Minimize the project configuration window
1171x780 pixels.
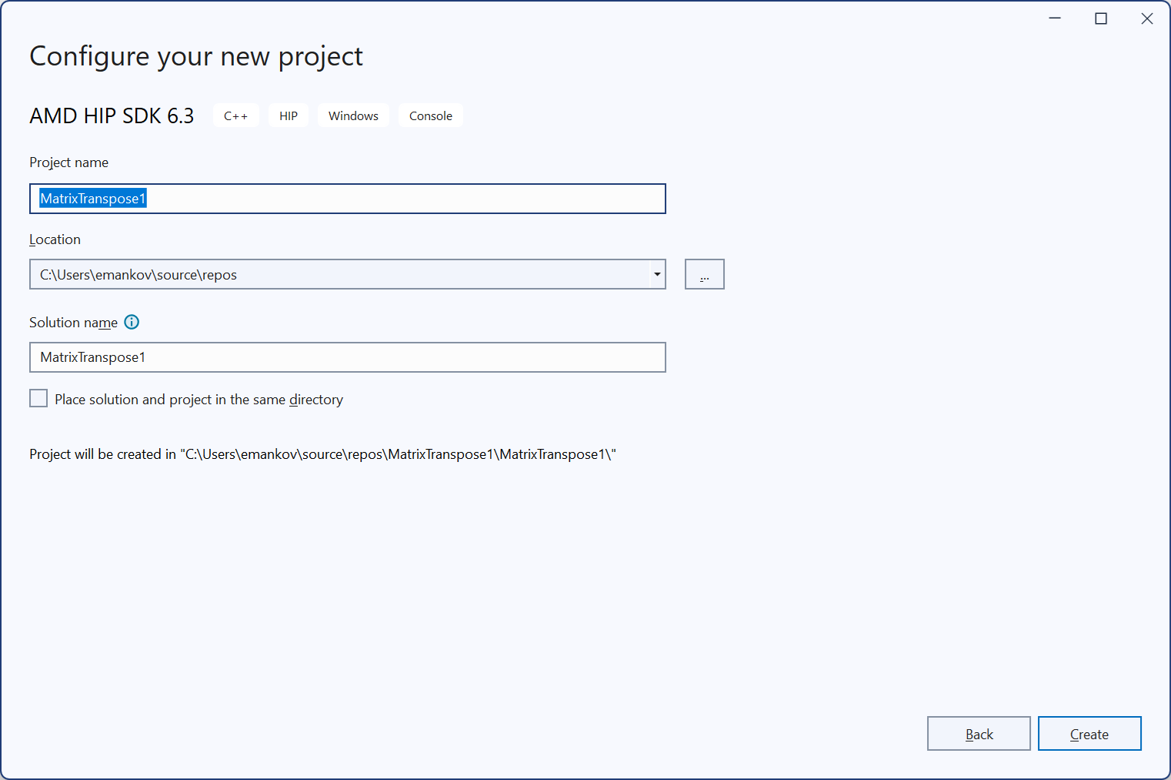tap(1055, 18)
